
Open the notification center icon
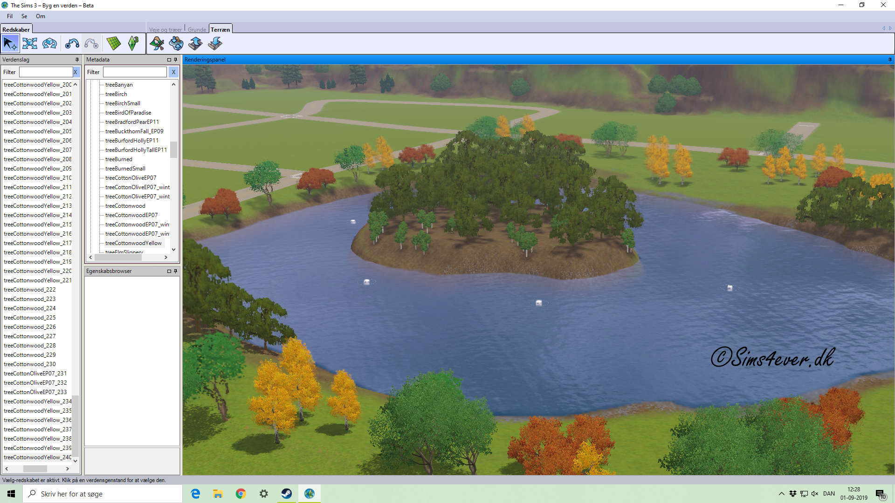point(880,494)
